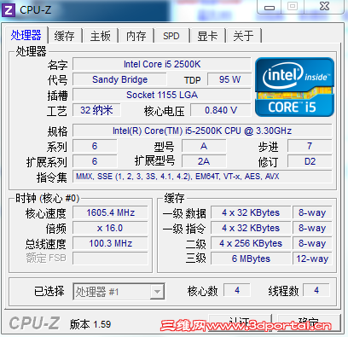Click the 核心数 value 4
The image size is (348, 337).
pos(237,290)
